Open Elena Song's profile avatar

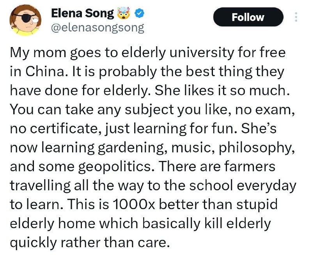25,20
